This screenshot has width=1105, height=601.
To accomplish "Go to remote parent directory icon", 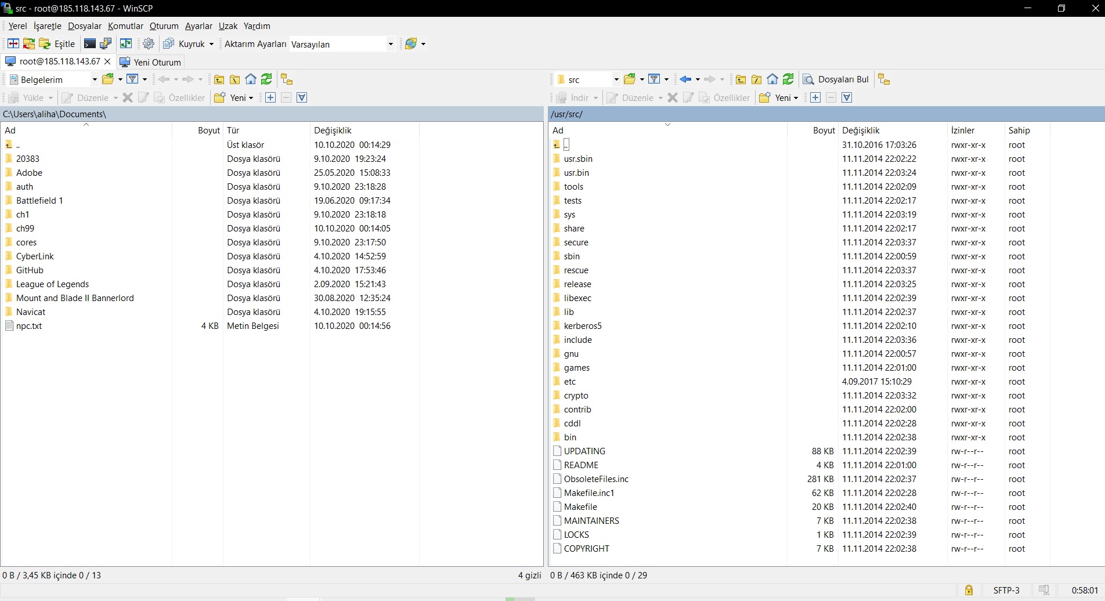I will click(741, 79).
